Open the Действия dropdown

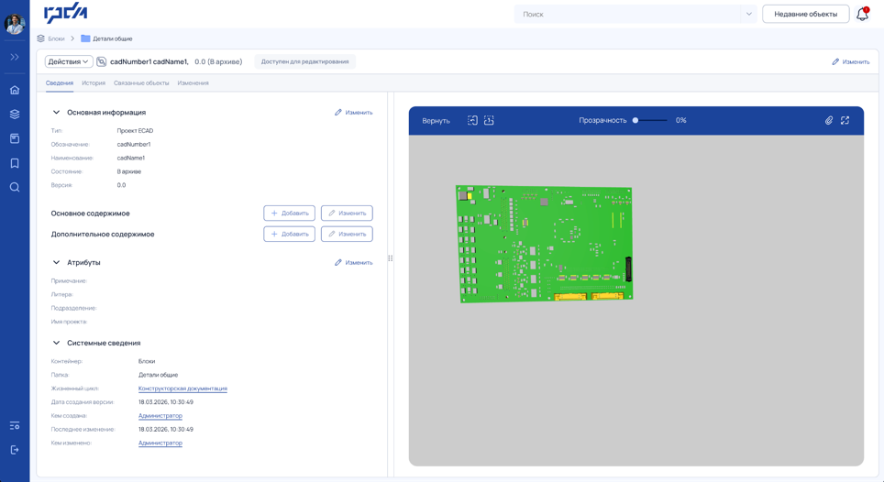[x=69, y=61]
